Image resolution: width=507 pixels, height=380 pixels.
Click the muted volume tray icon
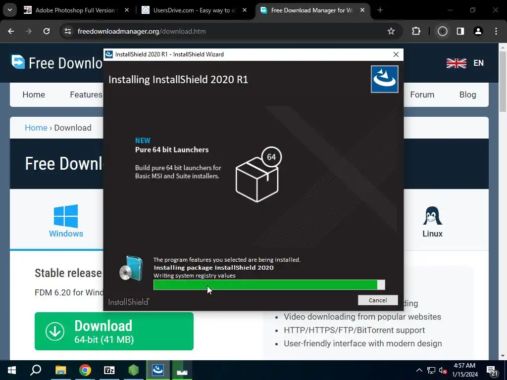tap(443, 370)
